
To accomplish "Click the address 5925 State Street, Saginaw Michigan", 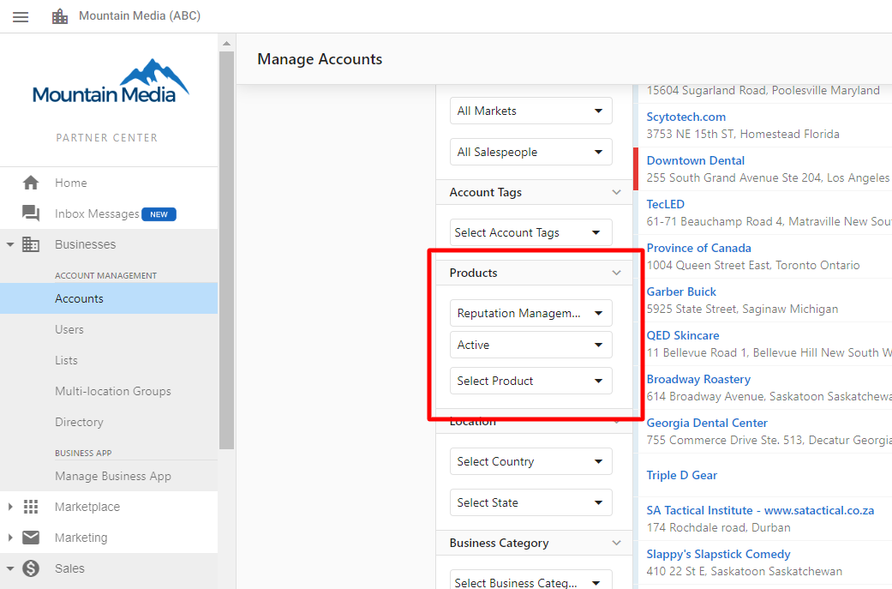I will pos(742,309).
